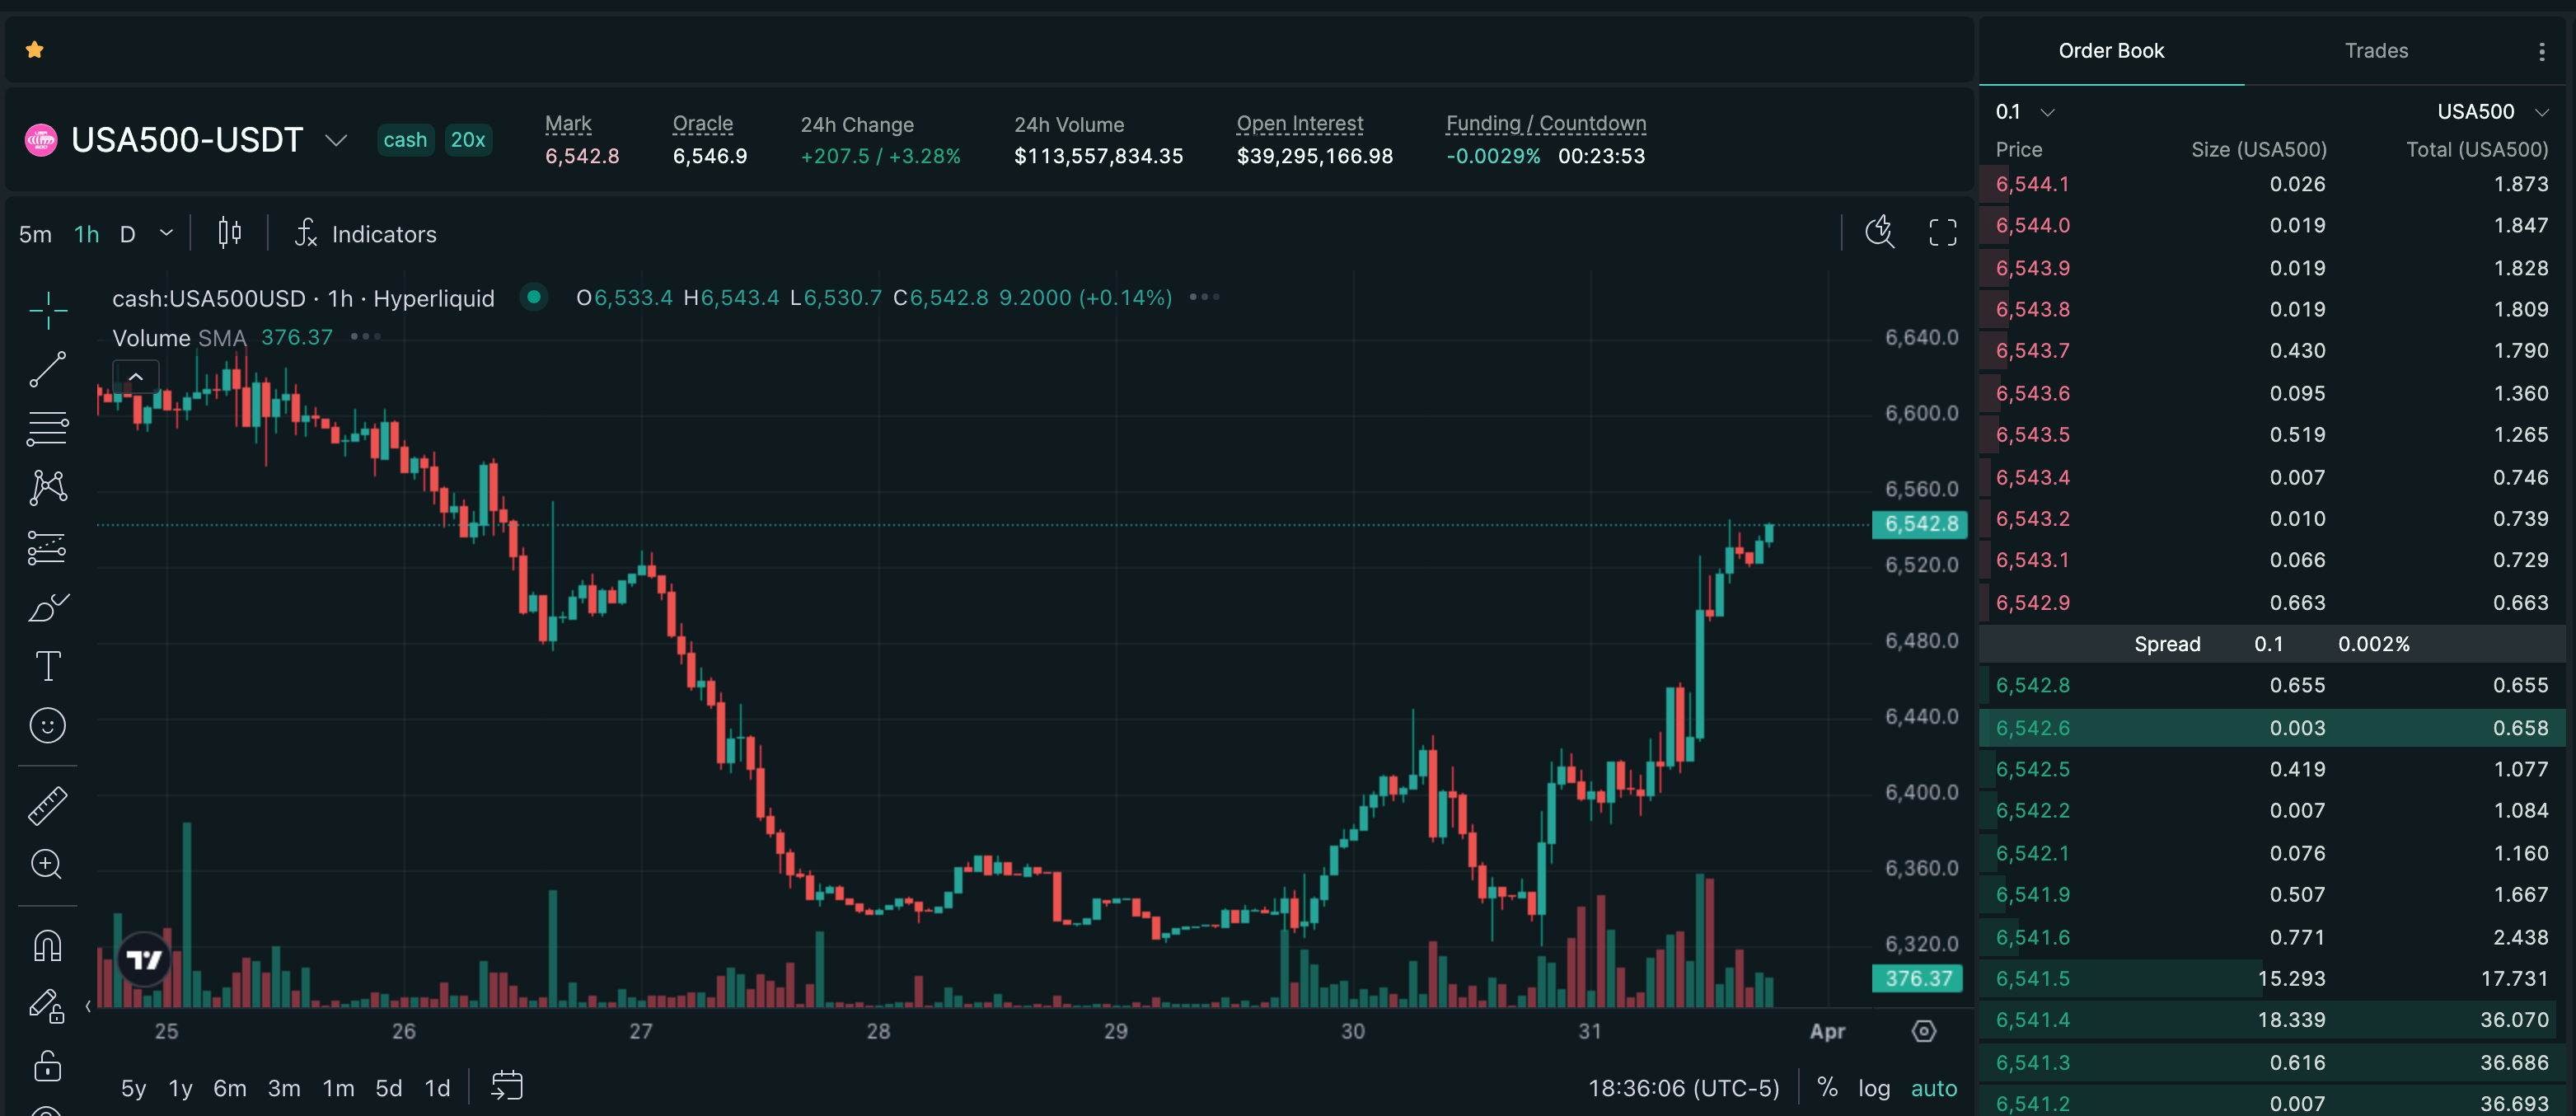Set chart range to 1m
The height and width of the screenshot is (1116, 2576).
click(338, 1088)
